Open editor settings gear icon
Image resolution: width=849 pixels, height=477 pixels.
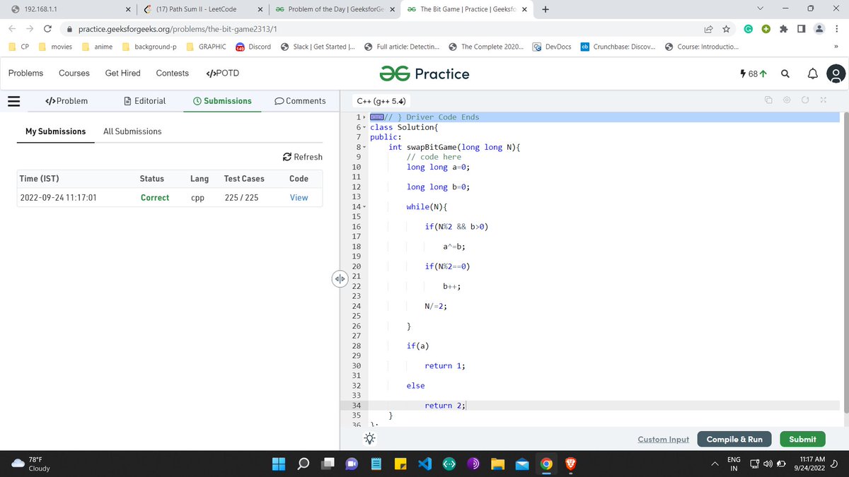click(787, 101)
